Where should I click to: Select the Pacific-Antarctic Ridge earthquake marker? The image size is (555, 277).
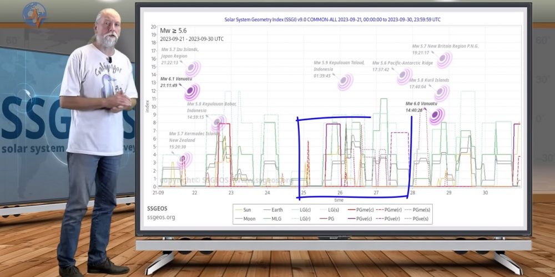pos(405,76)
